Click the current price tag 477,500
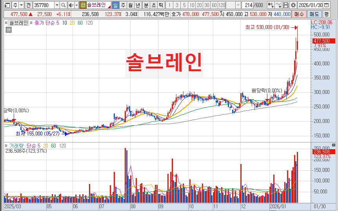This screenshot has height=211, width=338. tap(323, 41)
